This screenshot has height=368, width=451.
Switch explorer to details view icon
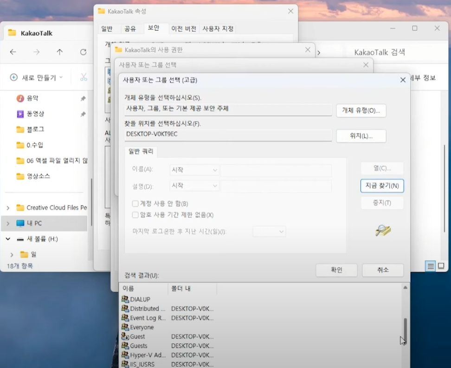pos(430,266)
